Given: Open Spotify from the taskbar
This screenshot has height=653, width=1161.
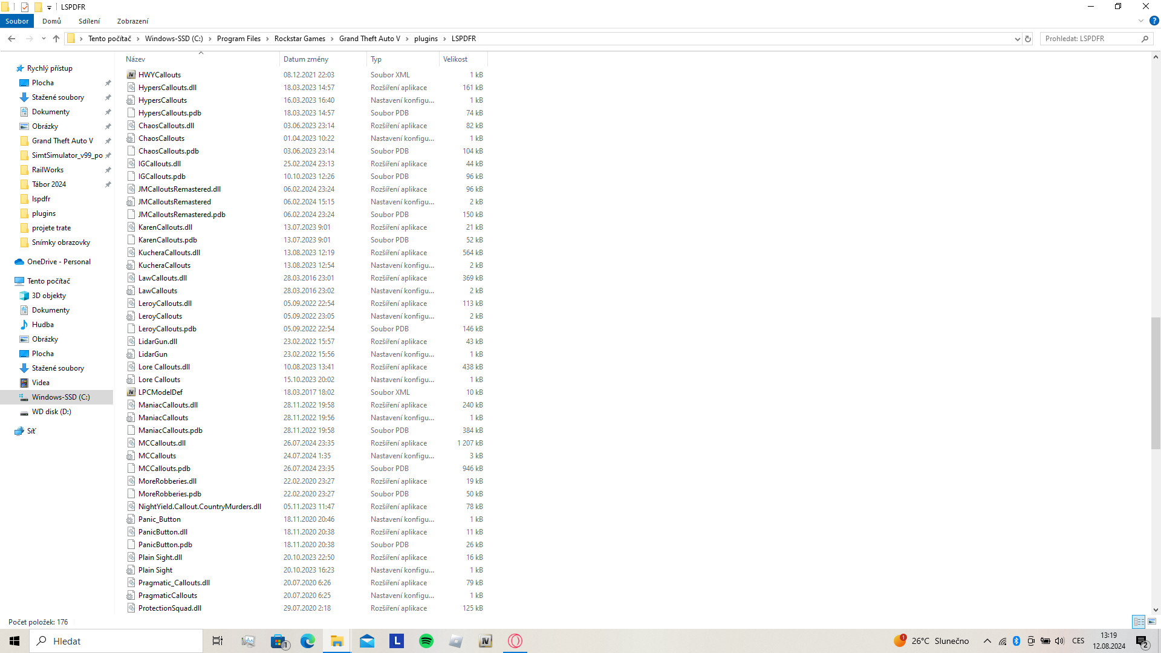Looking at the screenshot, I should pyautogui.click(x=426, y=641).
